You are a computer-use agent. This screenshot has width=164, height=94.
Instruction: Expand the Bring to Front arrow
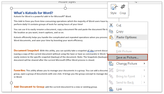click(x=144, y=76)
